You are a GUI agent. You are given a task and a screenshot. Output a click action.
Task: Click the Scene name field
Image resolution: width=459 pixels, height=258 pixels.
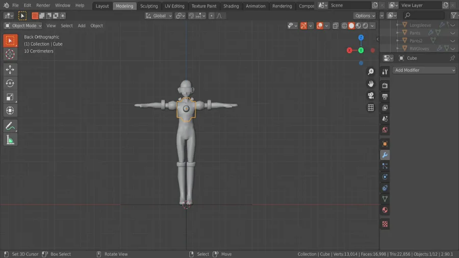[x=350, y=5]
